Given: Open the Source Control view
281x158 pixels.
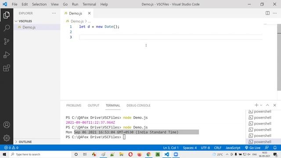Looking at the screenshot, I should tap(7, 41).
